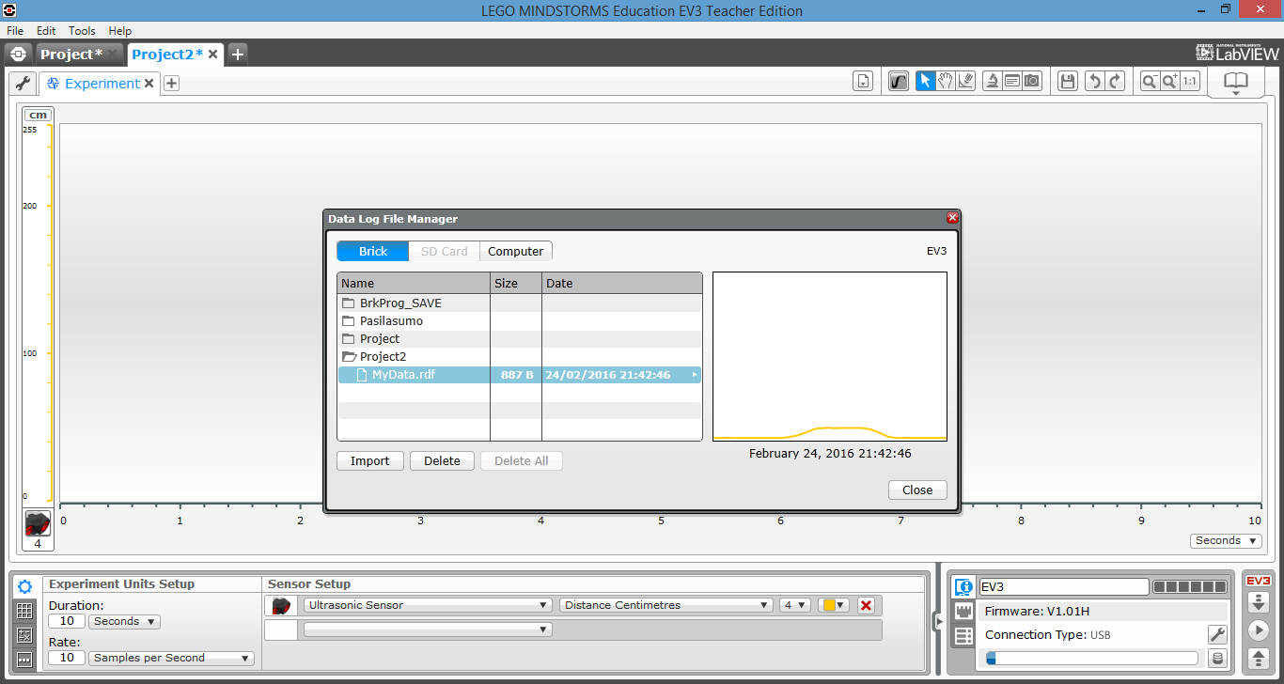The height and width of the screenshot is (684, 1284).
Task: Open the Tools menu
Action: pos(82,31)
